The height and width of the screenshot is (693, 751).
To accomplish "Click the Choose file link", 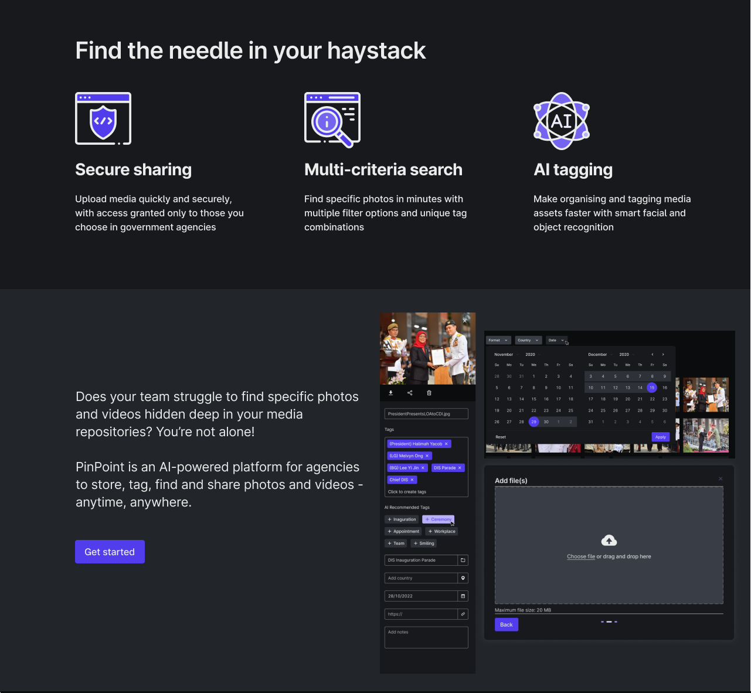I will [x=581, y=556].
